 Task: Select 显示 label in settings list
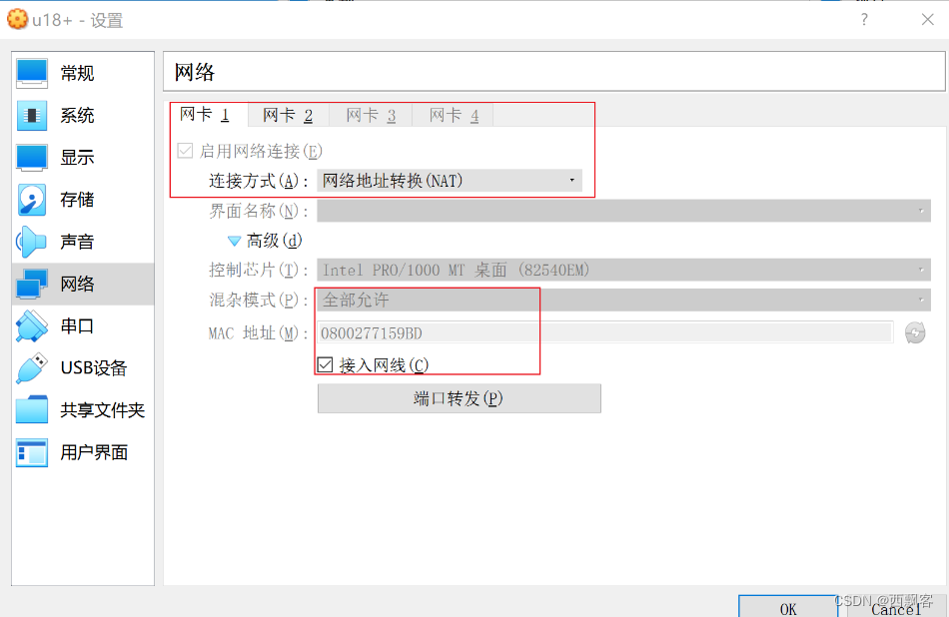(78, 158)
